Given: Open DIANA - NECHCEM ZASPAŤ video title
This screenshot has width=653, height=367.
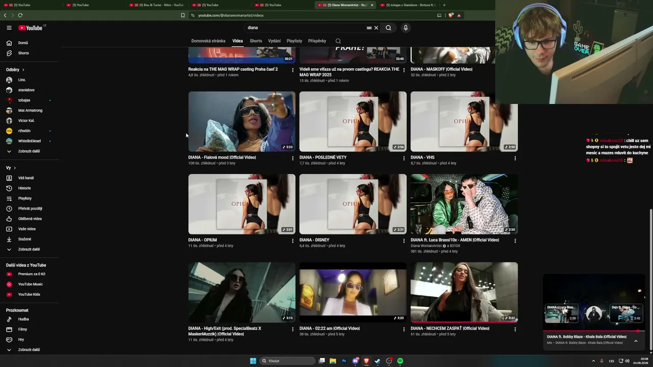Looking at the screenshot, I should pyautogui.click(x=450, y=328).
